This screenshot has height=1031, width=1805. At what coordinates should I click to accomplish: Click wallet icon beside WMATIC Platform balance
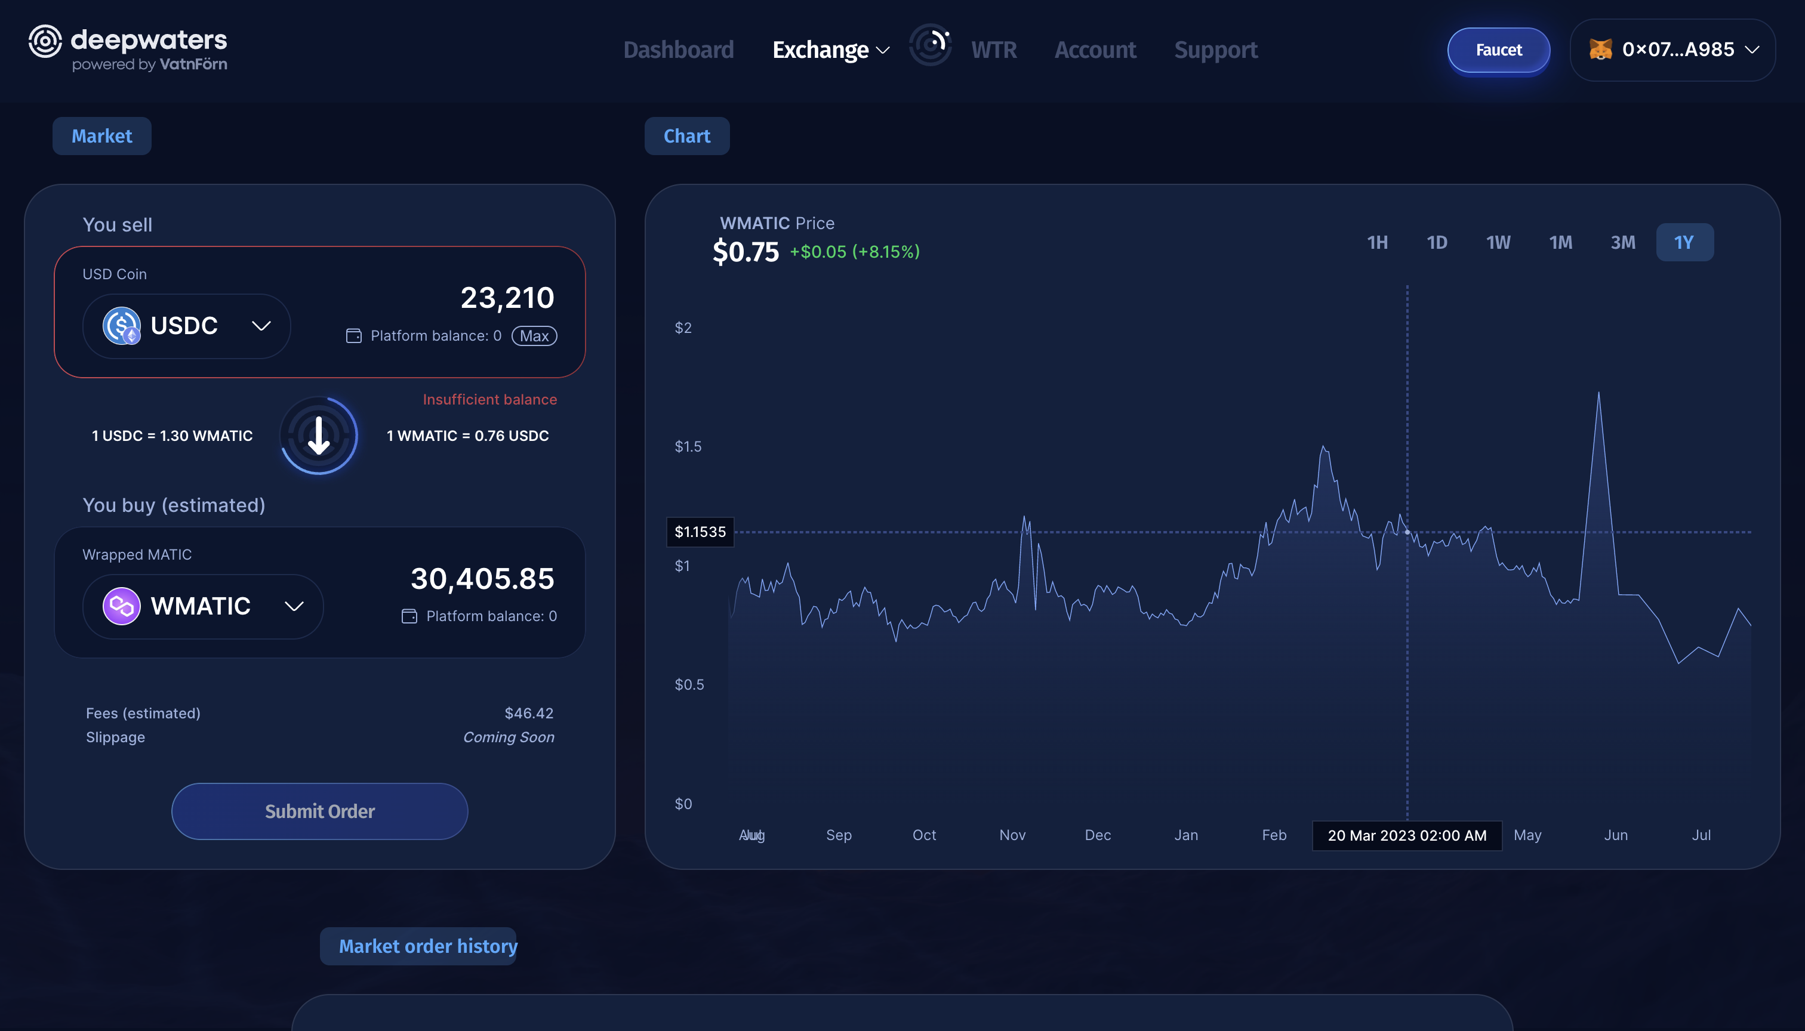(409, 616)
